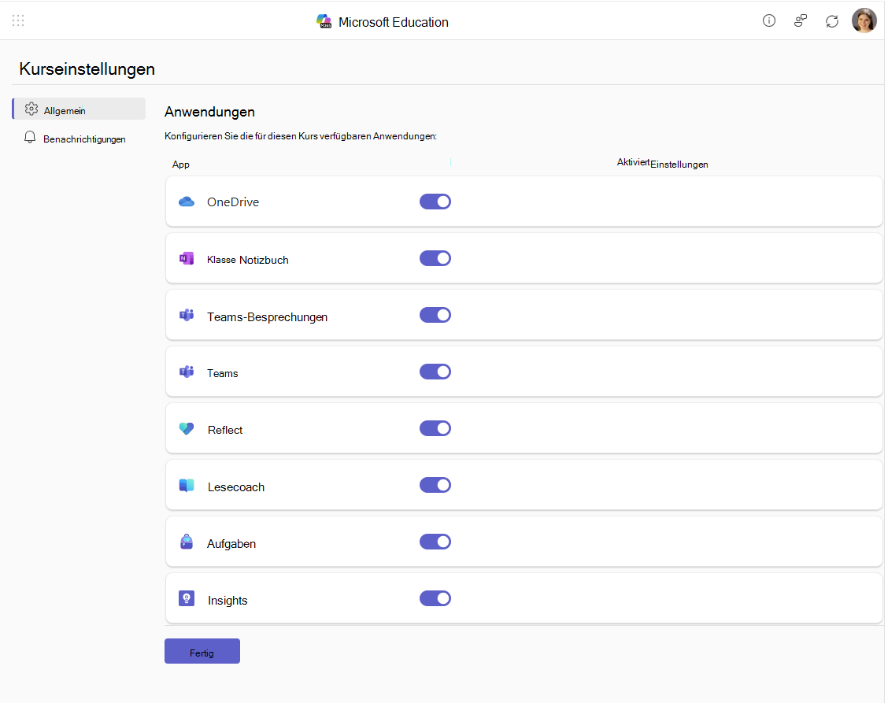The image size is (888, 703).
Task: Click the Teams-Besprechungen label
Action: [268, 317]
